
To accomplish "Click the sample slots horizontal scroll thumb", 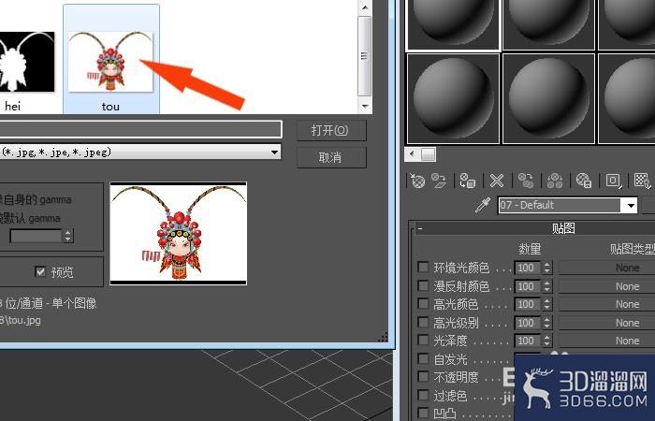I will 429,154.
